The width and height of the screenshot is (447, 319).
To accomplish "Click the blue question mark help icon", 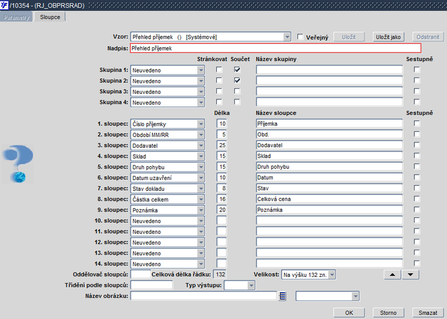I will coord(18,164).
